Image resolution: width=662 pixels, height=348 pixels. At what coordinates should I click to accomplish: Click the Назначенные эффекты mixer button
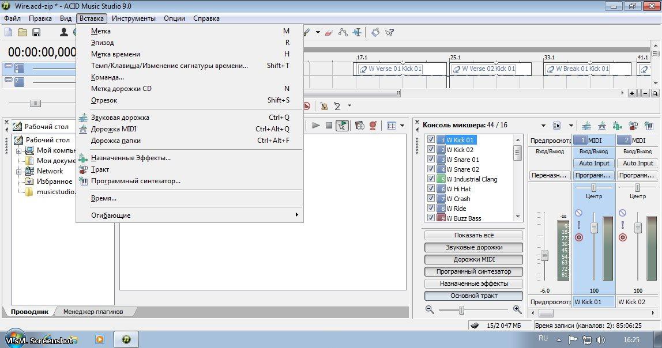coord(473,284)
